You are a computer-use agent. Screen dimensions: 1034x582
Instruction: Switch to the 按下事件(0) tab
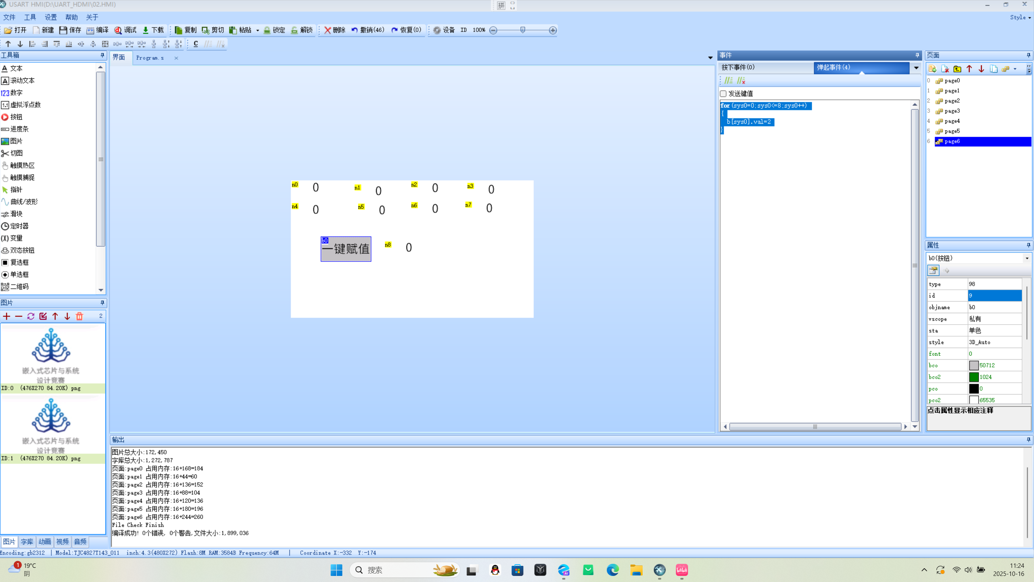click(x=738, y=67)
